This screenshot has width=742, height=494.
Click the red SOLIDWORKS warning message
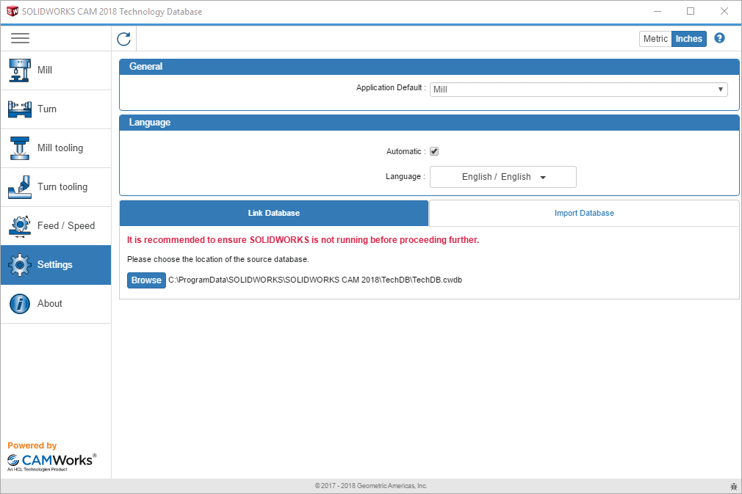tap(303, 240)
